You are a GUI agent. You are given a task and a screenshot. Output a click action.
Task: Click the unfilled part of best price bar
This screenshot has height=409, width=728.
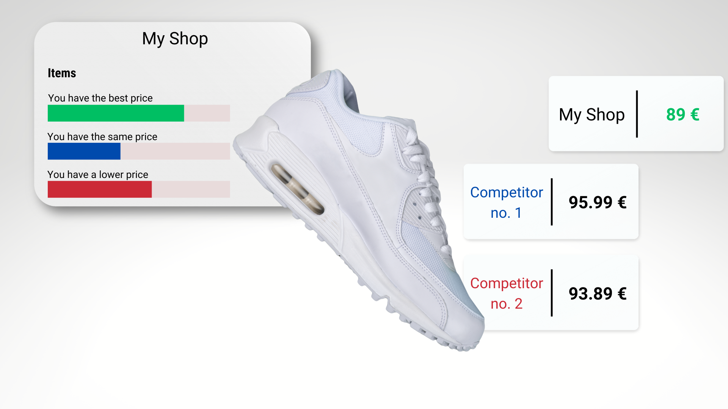click(x=207, y=113)
